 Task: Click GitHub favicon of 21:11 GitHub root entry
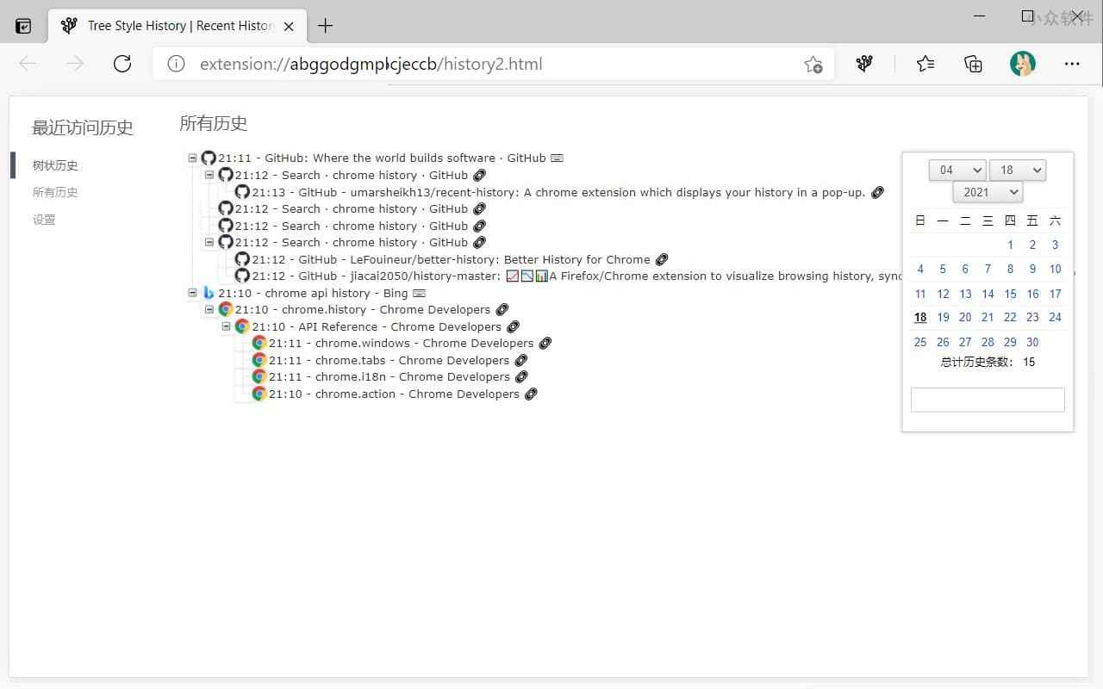(x=209, y=158)
